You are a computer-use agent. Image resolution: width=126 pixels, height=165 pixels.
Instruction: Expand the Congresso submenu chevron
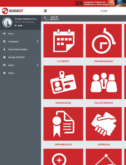coord(38,41)
